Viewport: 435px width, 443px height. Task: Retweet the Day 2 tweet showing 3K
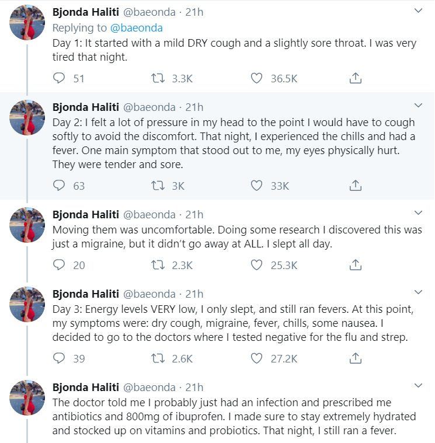tap(158, 186)
